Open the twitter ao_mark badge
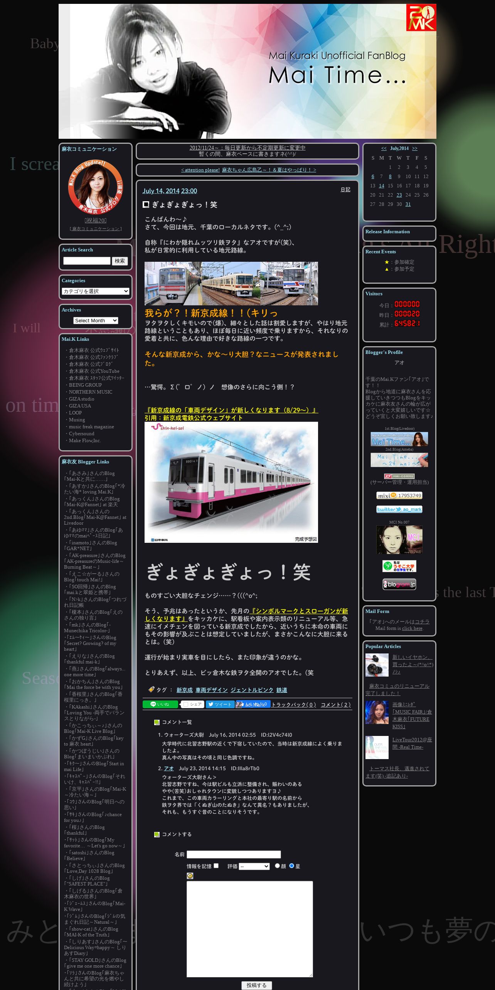 [399, 509]
